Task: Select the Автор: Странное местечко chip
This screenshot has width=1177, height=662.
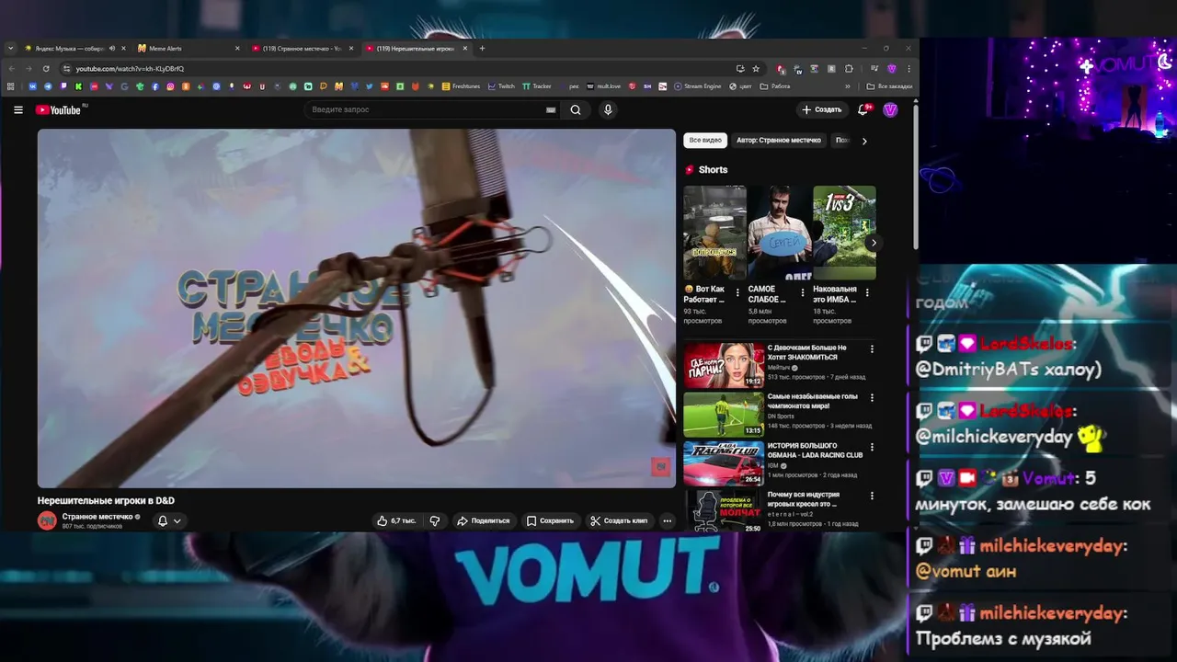Action: pos(778,141)
